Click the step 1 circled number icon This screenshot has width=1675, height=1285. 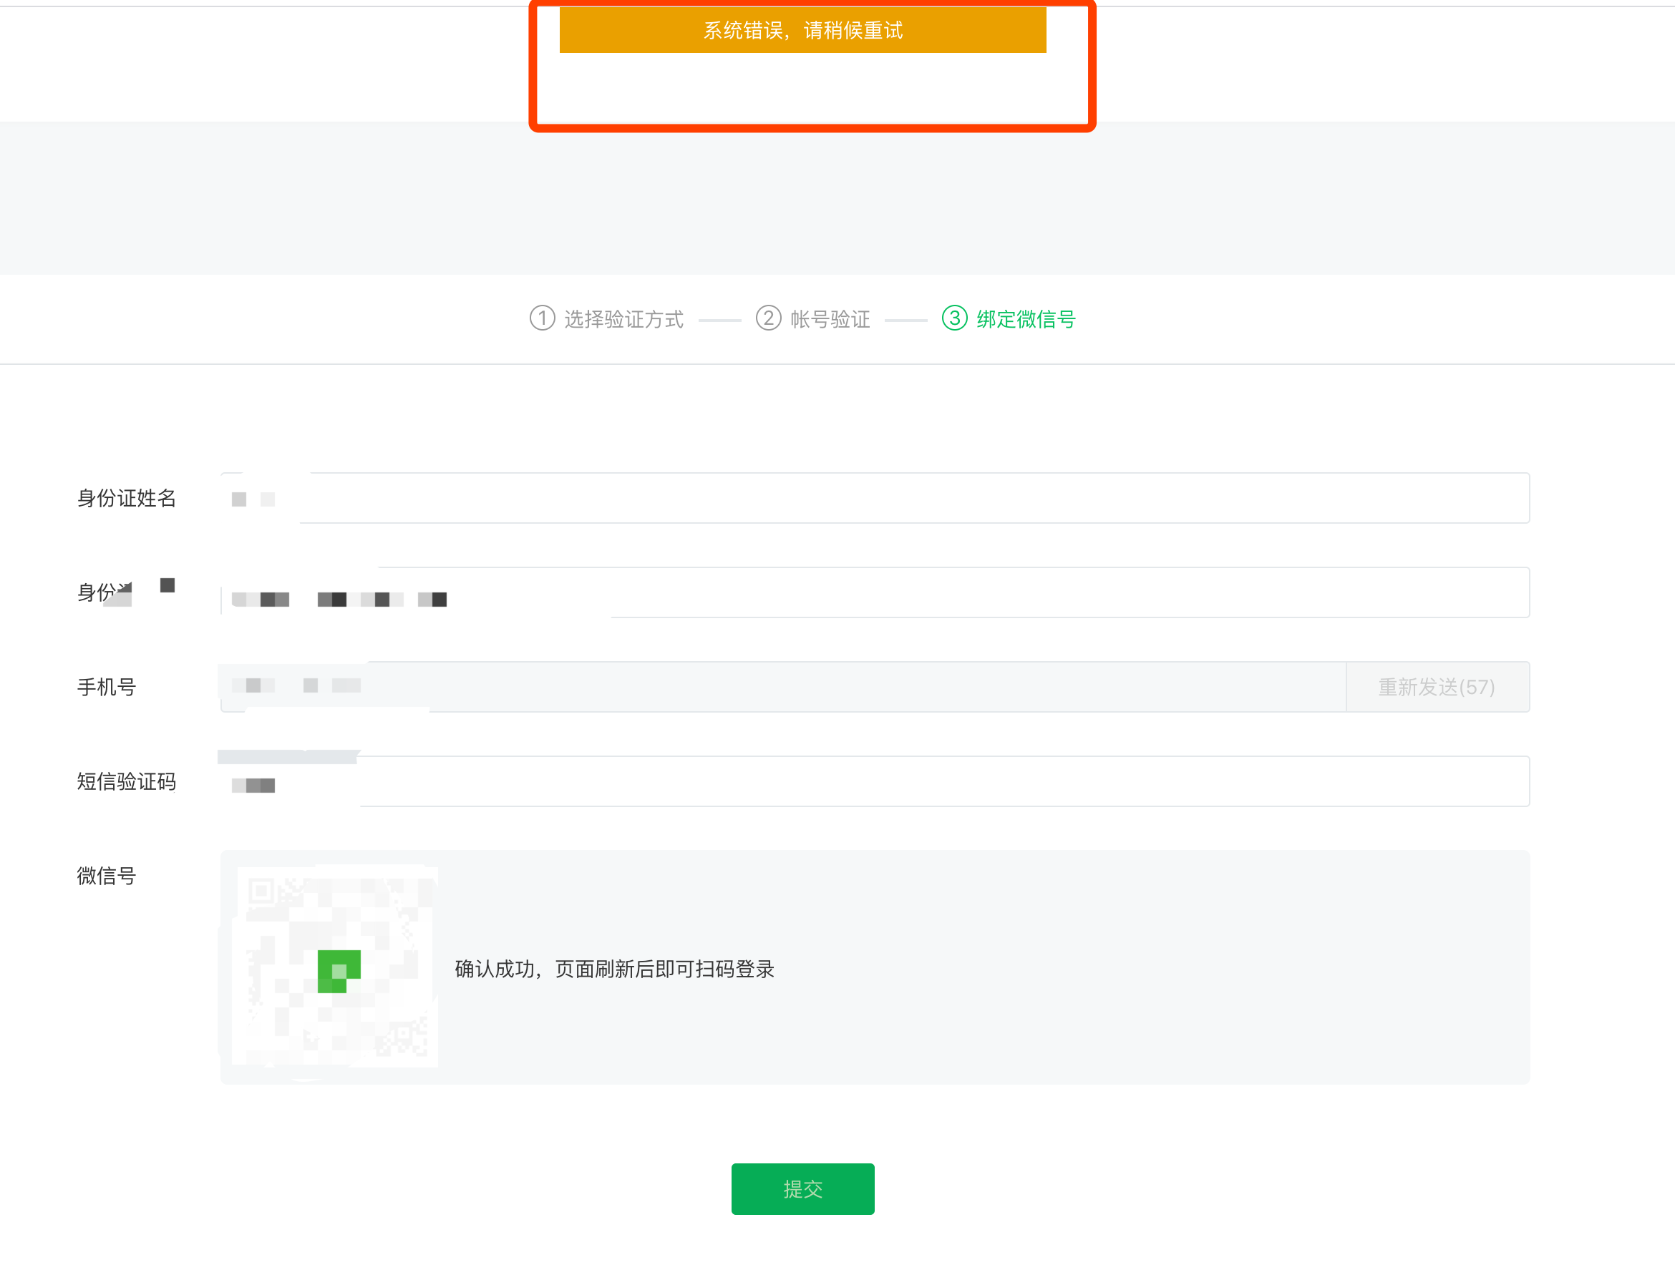[x=542, y=318]
